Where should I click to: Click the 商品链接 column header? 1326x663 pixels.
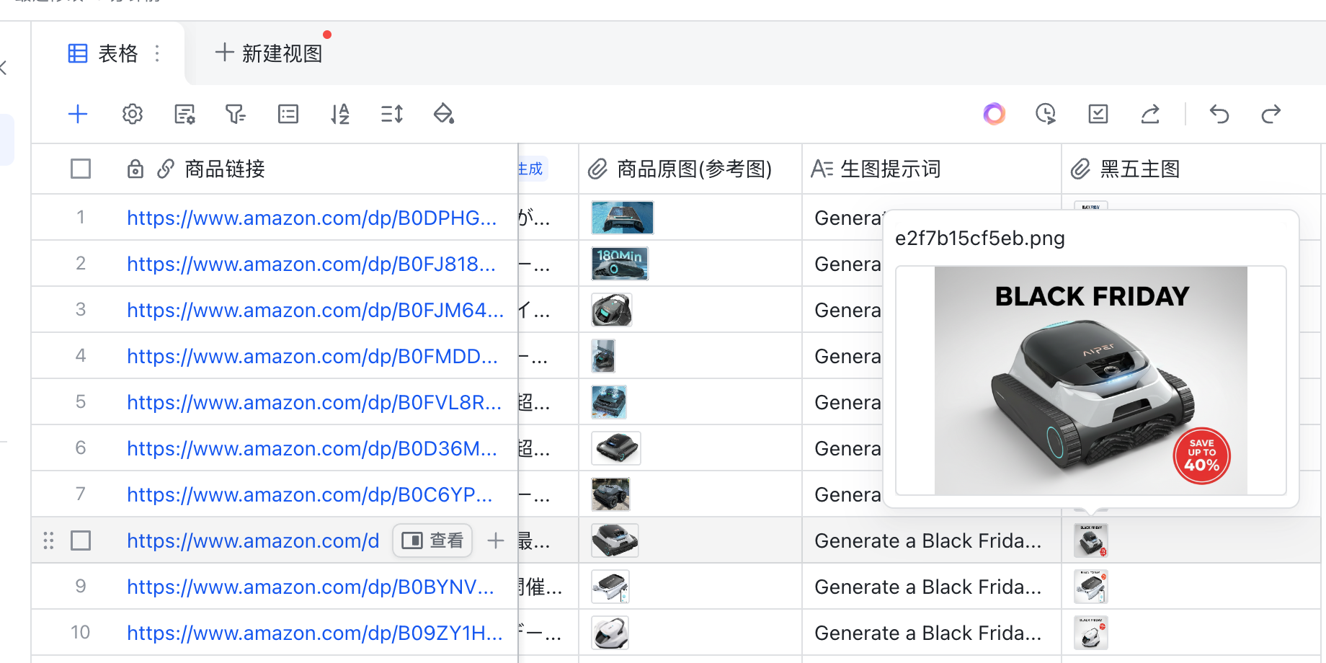point(275,169)
